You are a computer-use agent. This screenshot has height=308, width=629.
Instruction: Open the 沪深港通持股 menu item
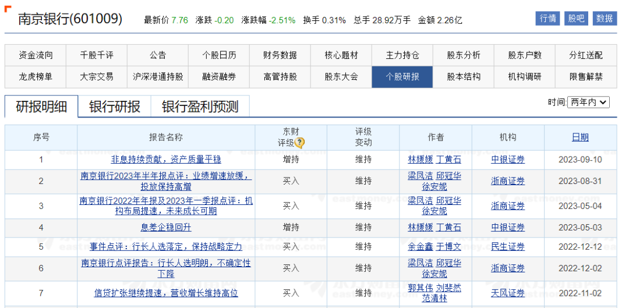[x=158, y=77]
